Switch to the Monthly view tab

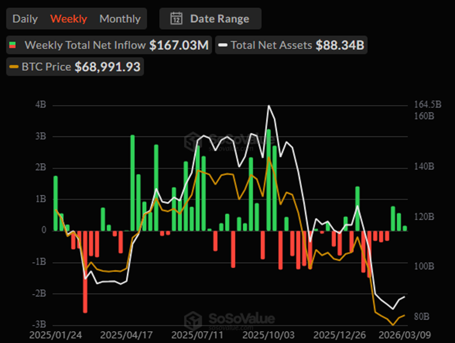coord(120,19)
